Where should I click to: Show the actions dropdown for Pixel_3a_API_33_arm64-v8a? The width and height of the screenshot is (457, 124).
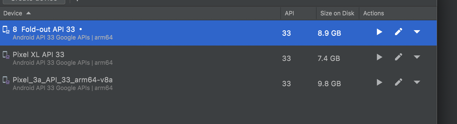point(417,83)
